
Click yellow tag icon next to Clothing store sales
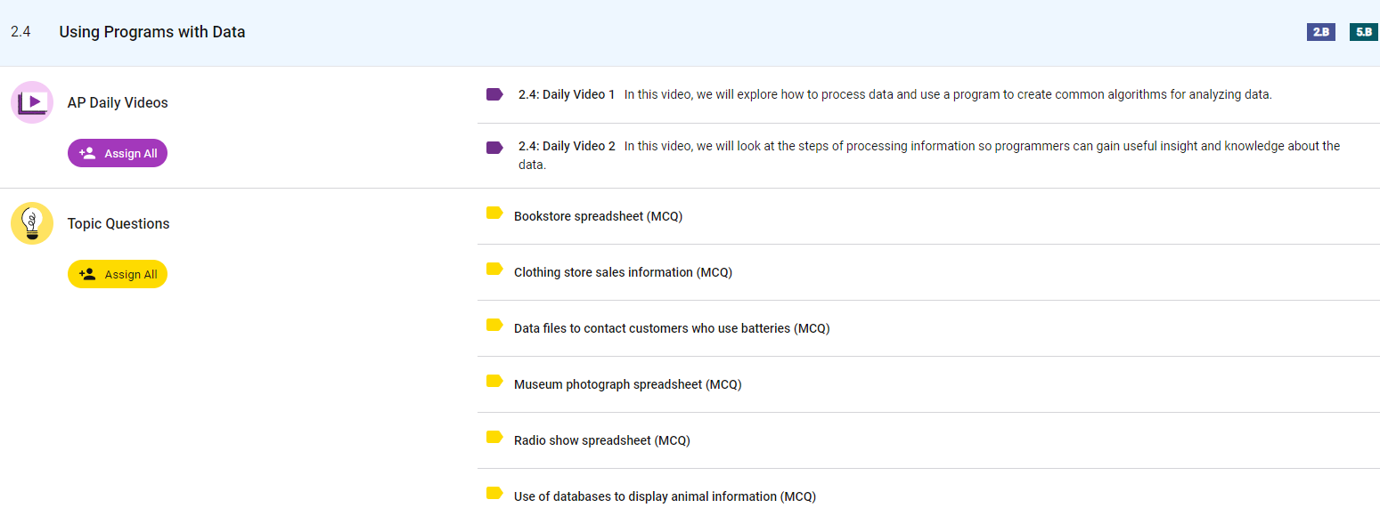[x=494, y=270]
